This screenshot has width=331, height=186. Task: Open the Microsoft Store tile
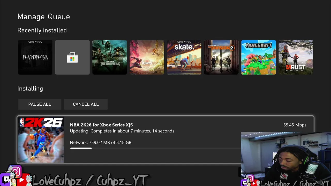pos(72,57)
